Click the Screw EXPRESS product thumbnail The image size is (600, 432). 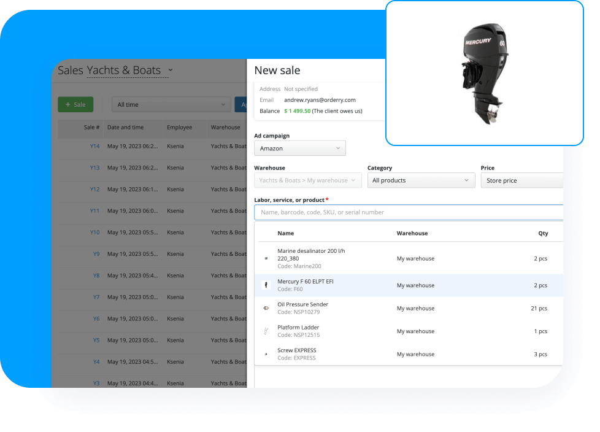[x=266, y=353]
